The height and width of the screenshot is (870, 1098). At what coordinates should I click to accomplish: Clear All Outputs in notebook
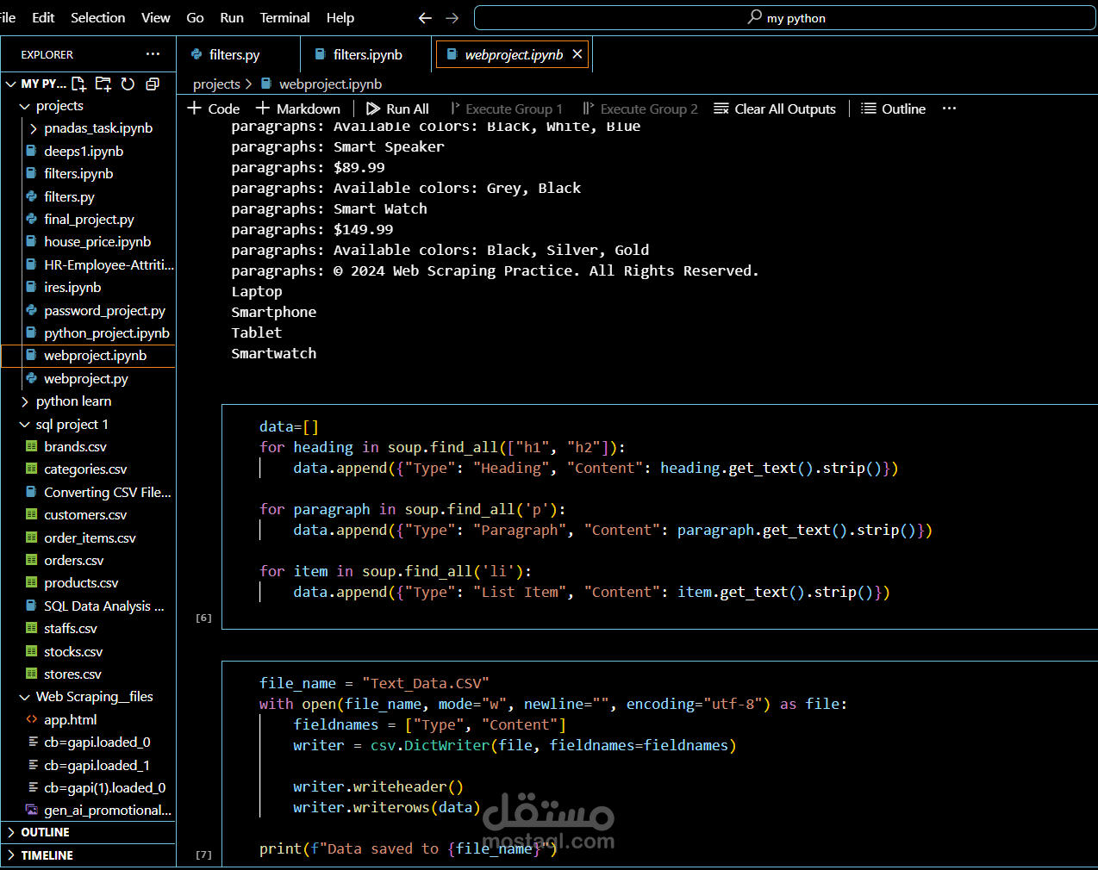pos(775,109)
